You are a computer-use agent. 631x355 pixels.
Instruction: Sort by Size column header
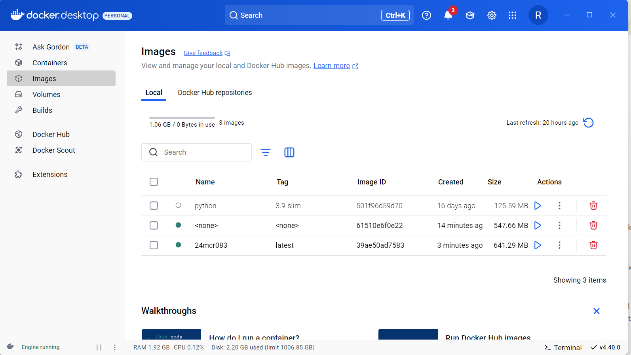494,182
